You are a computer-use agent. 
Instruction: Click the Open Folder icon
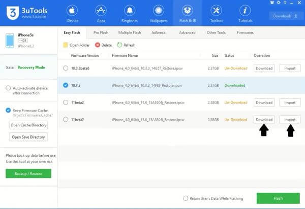pyautogui.click(x=66, y=45)
